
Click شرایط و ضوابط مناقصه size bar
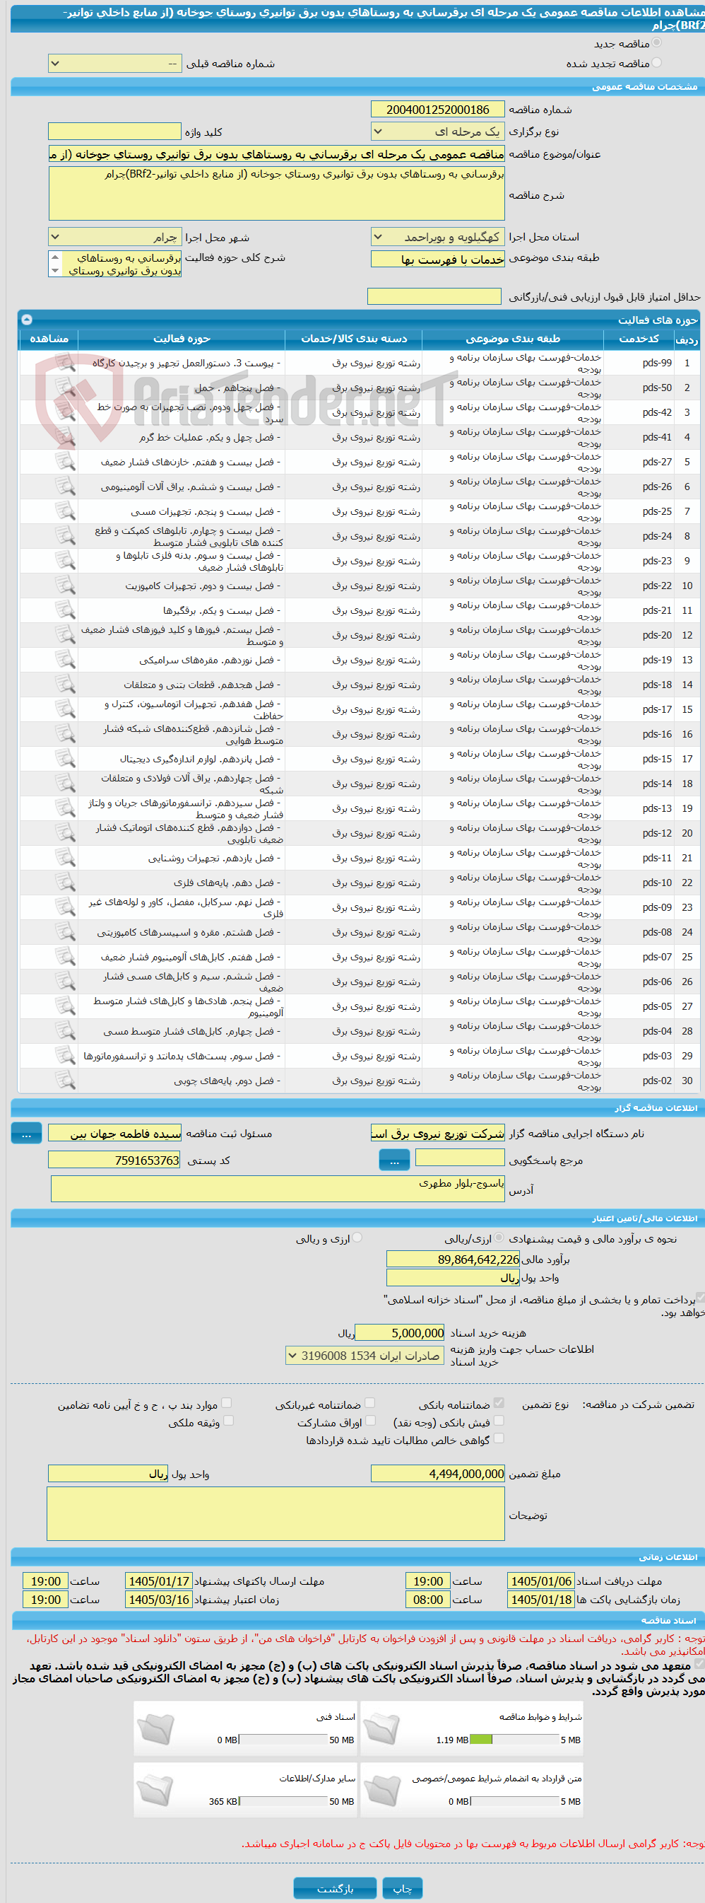click(515, 1739)
